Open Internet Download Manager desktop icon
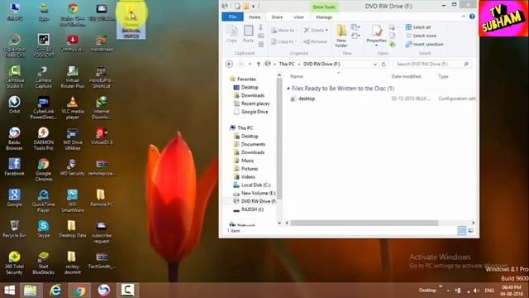529x298 pixels. coord(101,108)
